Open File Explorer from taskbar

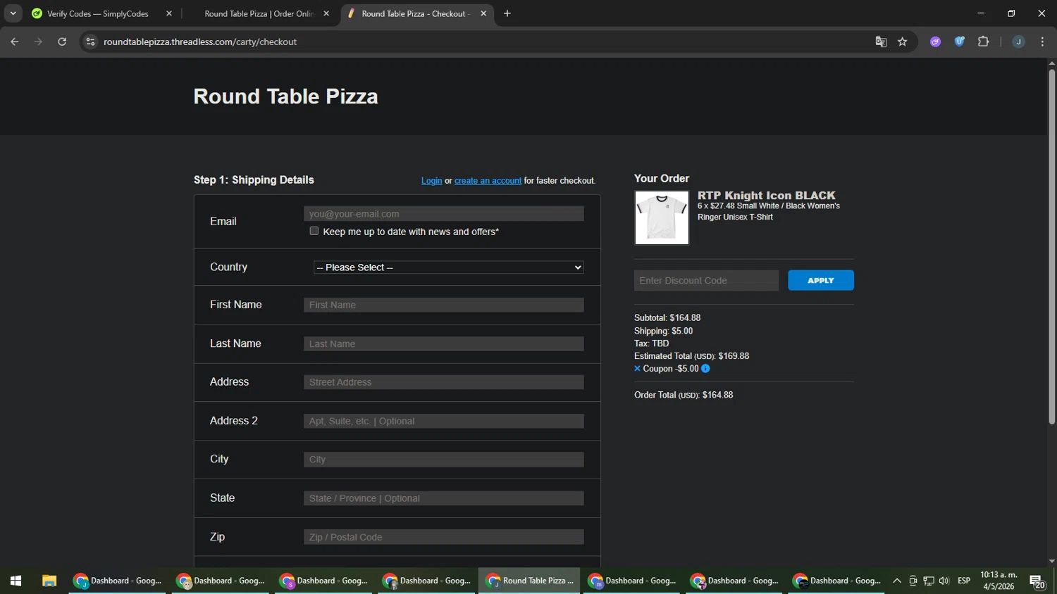point(49,581)
